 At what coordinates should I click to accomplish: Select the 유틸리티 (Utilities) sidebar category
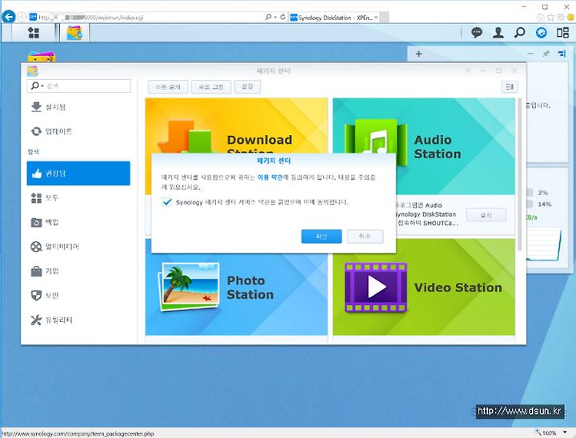[78, 320]
